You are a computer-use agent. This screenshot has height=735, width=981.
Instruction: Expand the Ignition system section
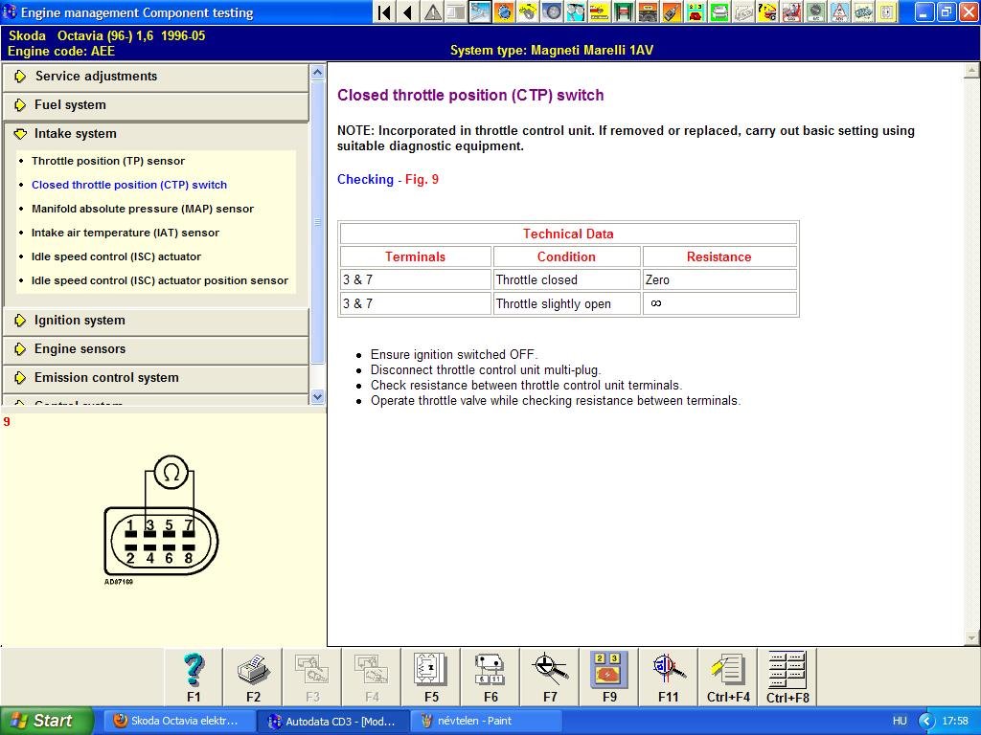coord(156,321)
